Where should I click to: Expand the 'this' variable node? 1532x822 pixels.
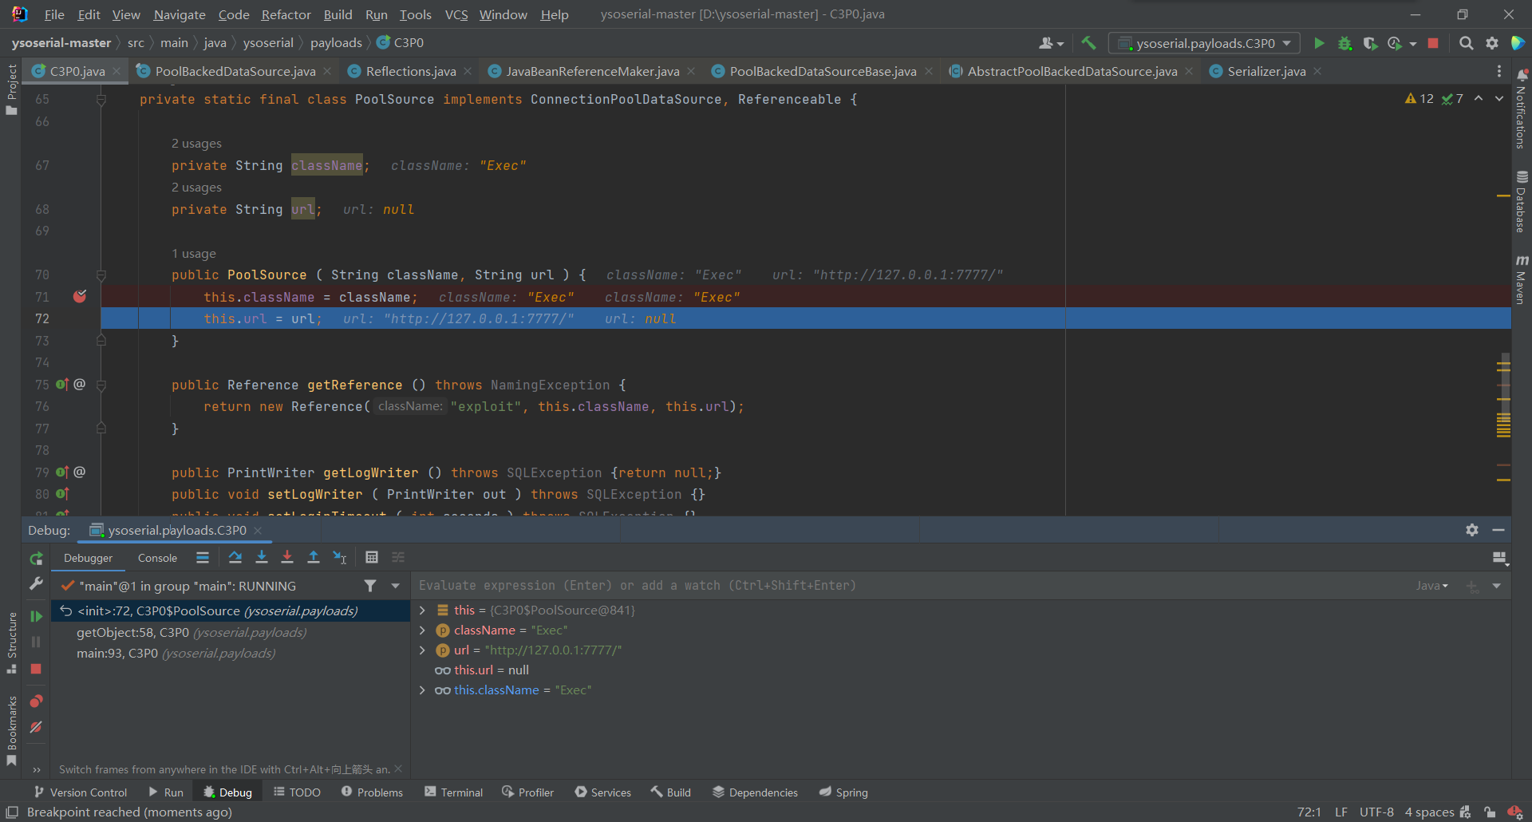423,611
